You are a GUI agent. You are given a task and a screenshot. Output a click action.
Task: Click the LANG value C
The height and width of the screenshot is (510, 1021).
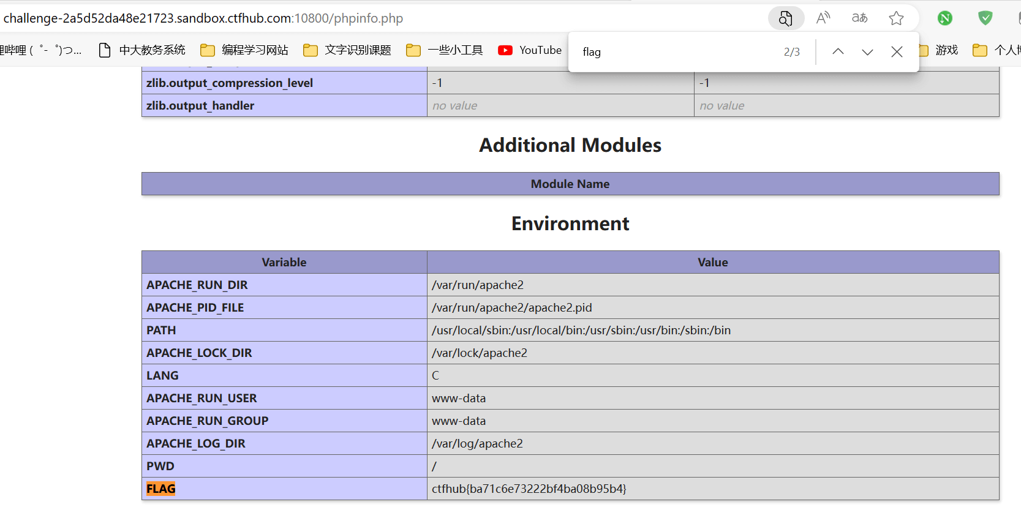[x=713, y=375]
